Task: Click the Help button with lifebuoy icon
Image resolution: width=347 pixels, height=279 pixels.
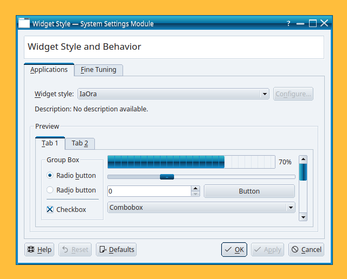Action: [x=40, y=250]
